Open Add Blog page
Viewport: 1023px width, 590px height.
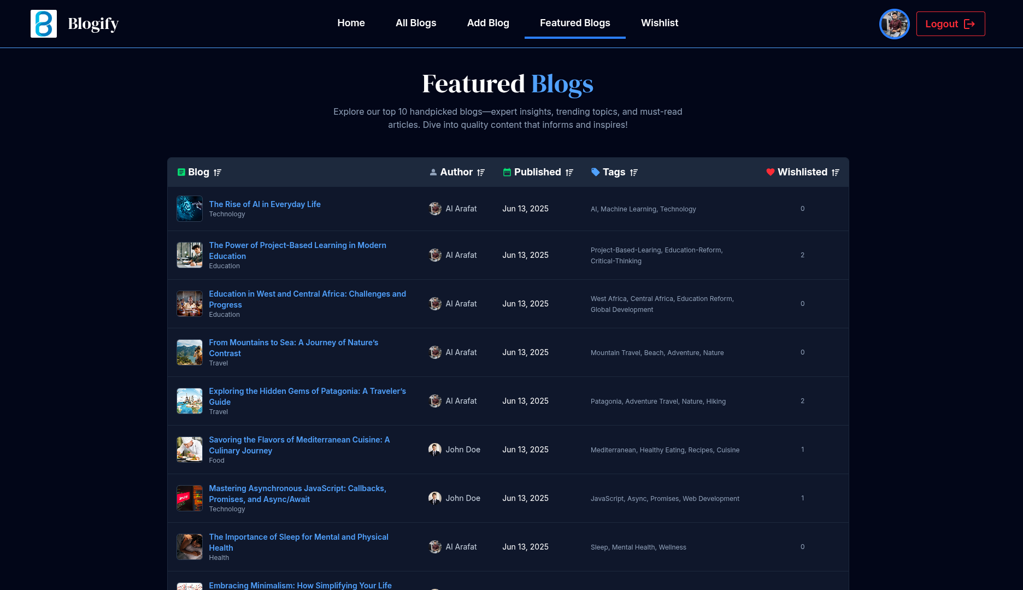click(488, 23)
